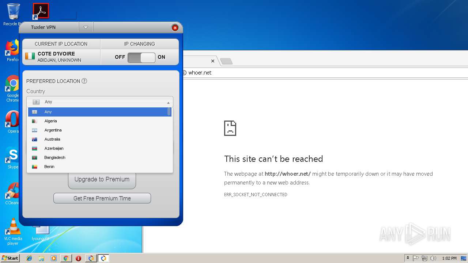The image size is (468, 263).
Task: Click the Algeria flag icon
Action: (x=34, y=121)
